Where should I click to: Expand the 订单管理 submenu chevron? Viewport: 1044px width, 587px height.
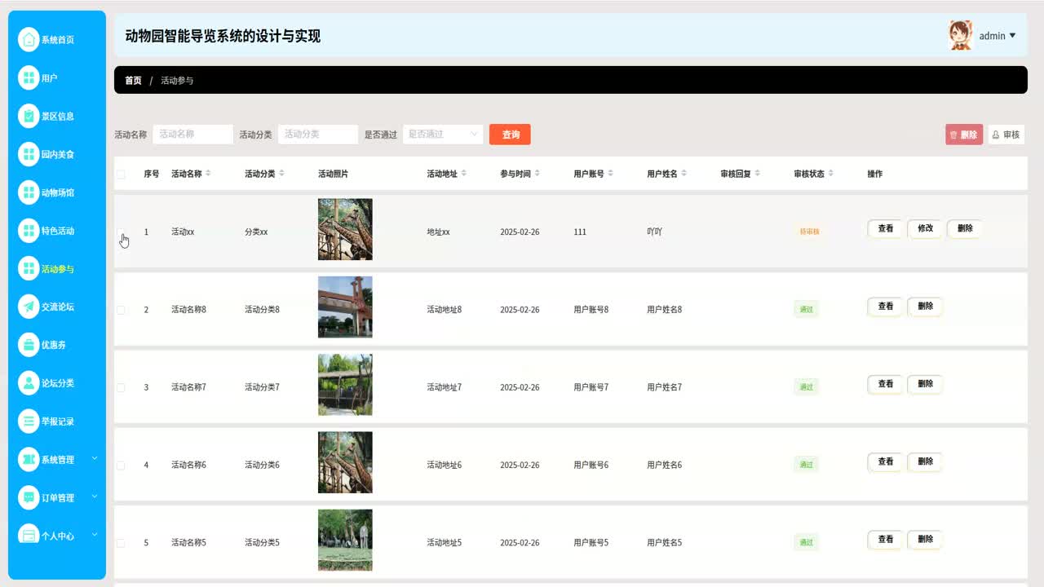click(x=94, y=497)
